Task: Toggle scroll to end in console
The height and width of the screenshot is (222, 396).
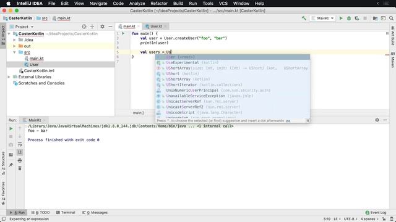Action: point(20,152)
